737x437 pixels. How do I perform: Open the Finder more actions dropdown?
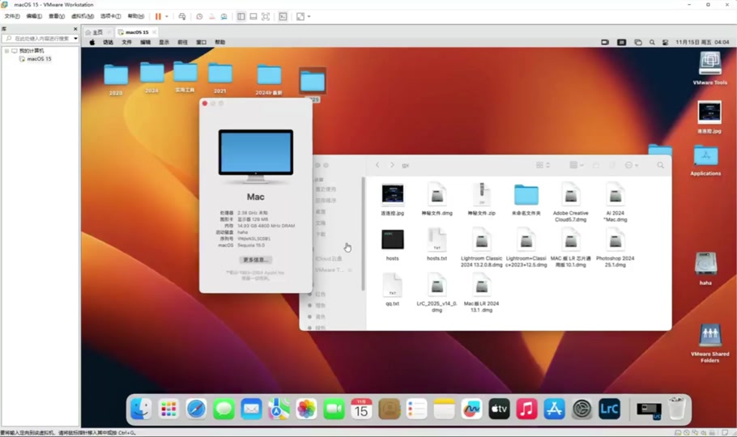click(631, 165)
